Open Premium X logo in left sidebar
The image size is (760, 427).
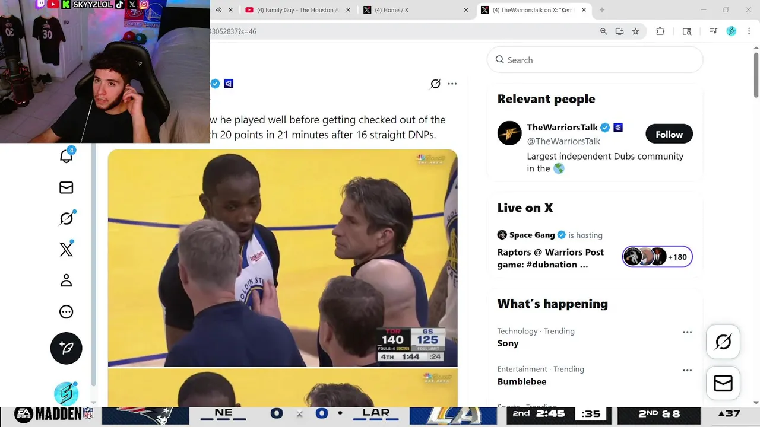pos(66,250)
